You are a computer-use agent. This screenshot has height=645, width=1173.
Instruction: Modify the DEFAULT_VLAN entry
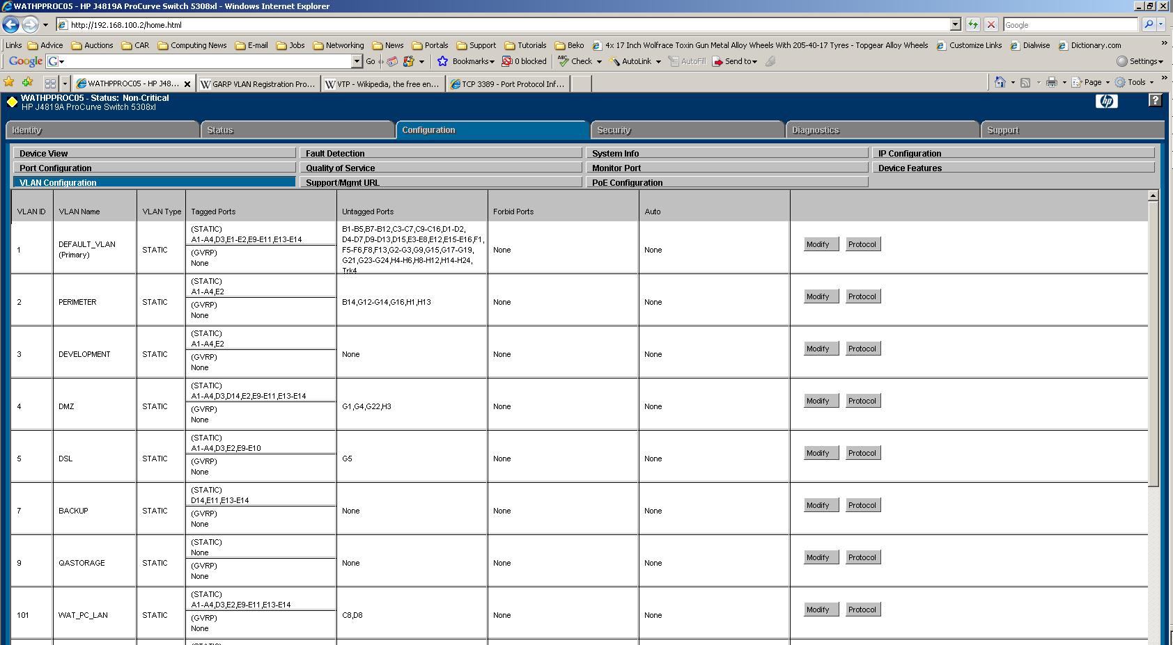click(x=821, y=244)
